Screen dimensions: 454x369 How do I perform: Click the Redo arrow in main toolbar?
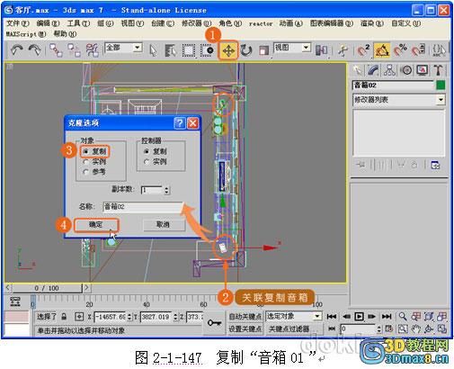(x=34, y=49)
